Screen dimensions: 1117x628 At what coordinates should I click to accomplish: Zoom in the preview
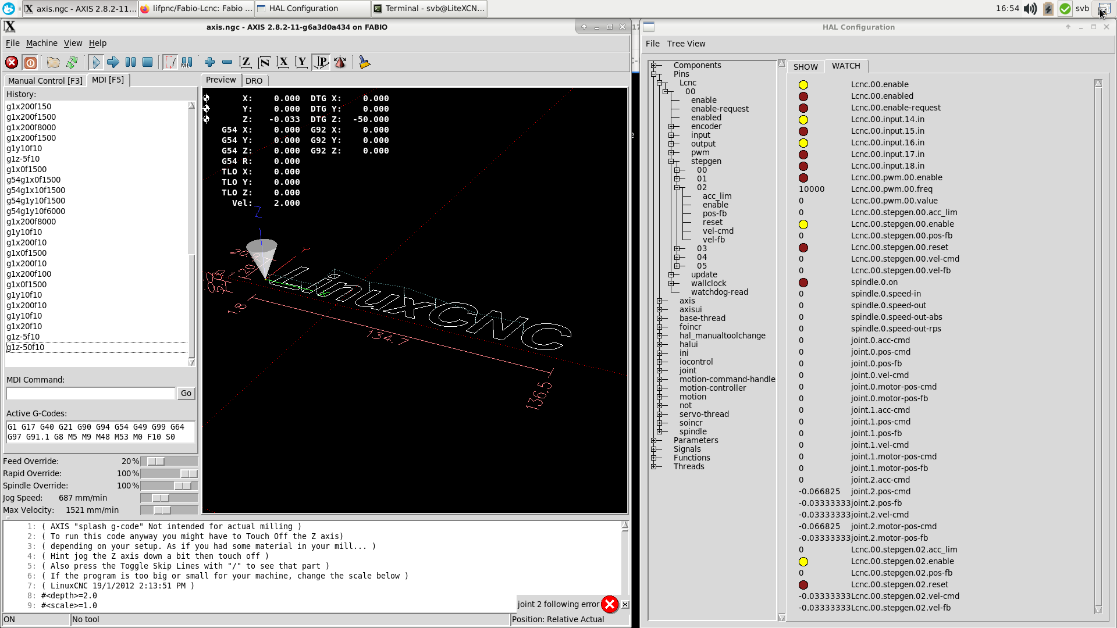pyautogui.click(x=210, y=62)
